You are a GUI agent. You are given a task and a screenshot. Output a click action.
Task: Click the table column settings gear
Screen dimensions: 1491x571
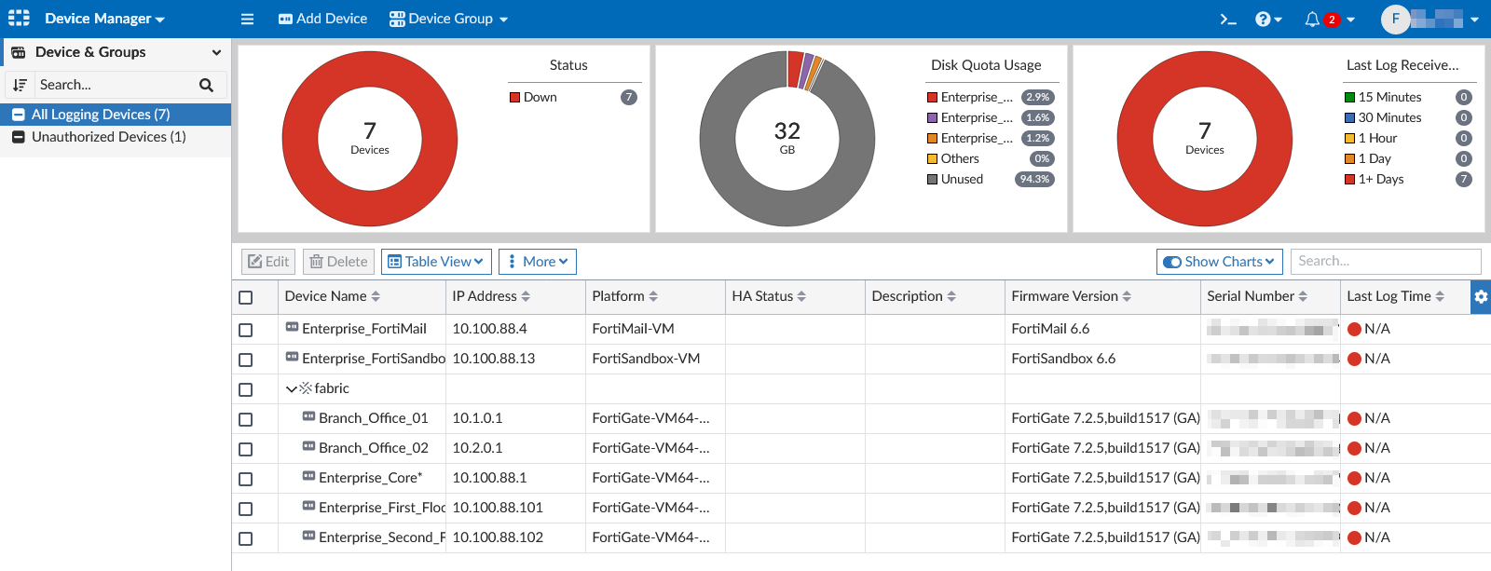tap(1481, 297)
